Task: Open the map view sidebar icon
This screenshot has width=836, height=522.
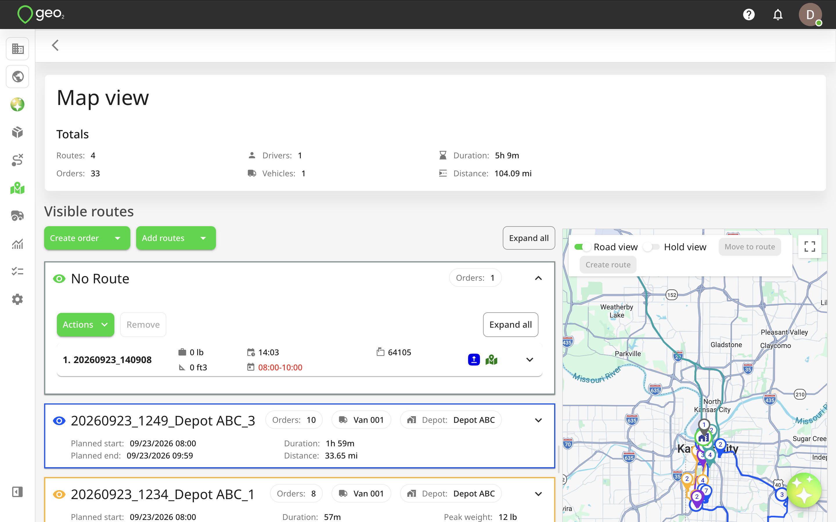Action: (17, 188)
